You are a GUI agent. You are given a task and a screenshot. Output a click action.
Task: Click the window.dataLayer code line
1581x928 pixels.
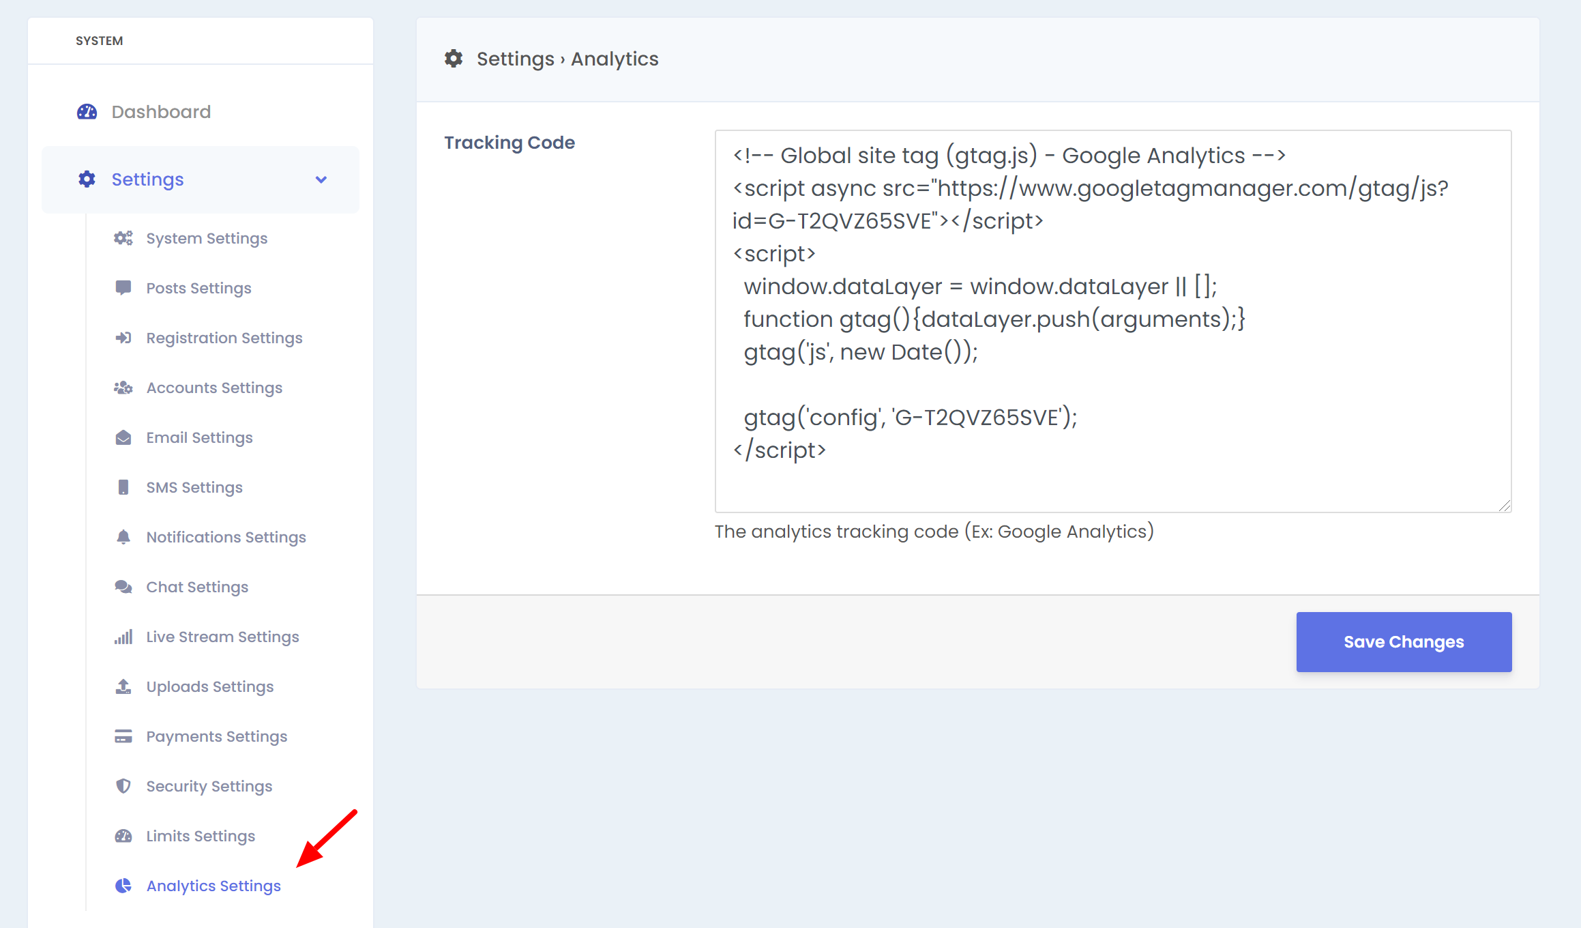coord(980,286)
